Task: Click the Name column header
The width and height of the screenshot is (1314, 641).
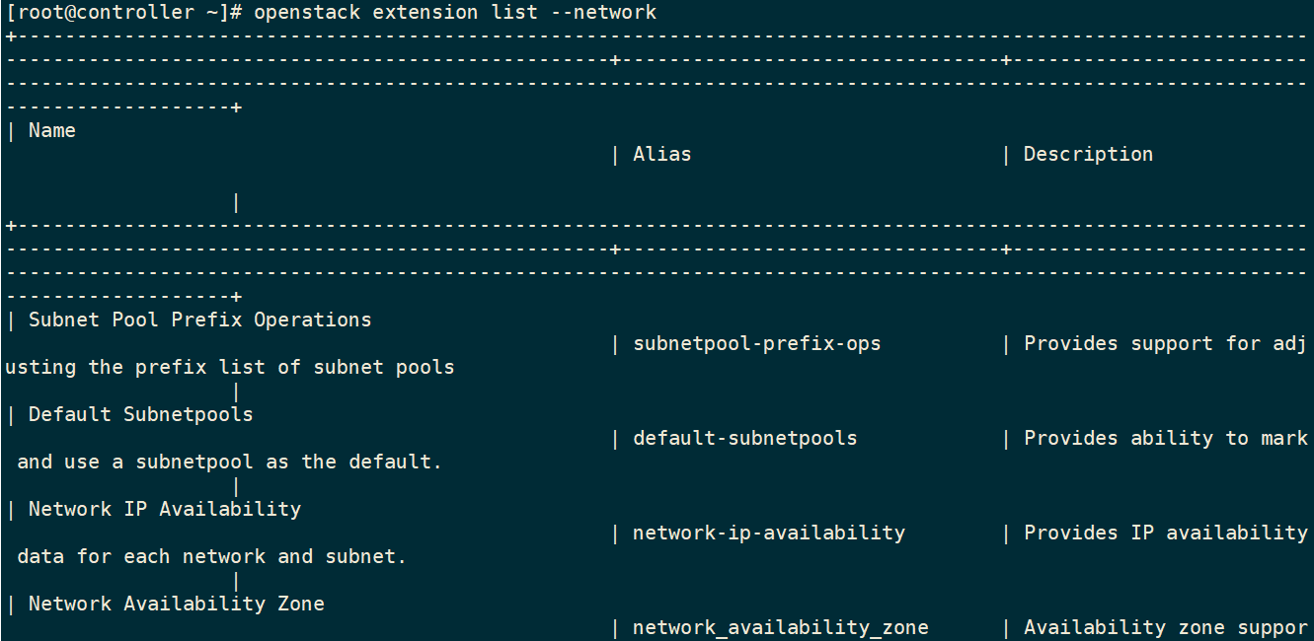Action: [x=52, y=130]
